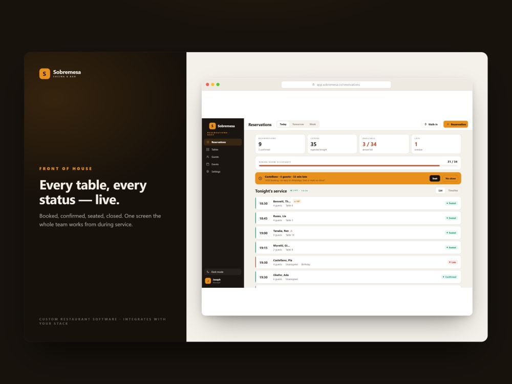Viewport: 512px width, 384px height.
Task: Click the Available card showing 3 / 34
Action: coord(384,144)
